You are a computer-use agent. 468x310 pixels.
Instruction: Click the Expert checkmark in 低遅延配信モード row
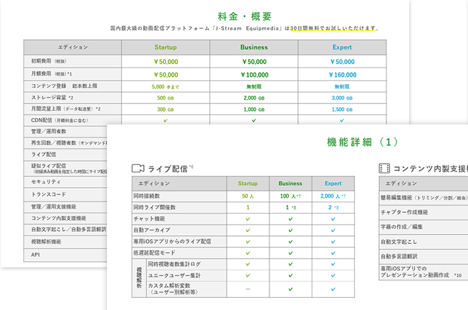[x=333, y=253]
